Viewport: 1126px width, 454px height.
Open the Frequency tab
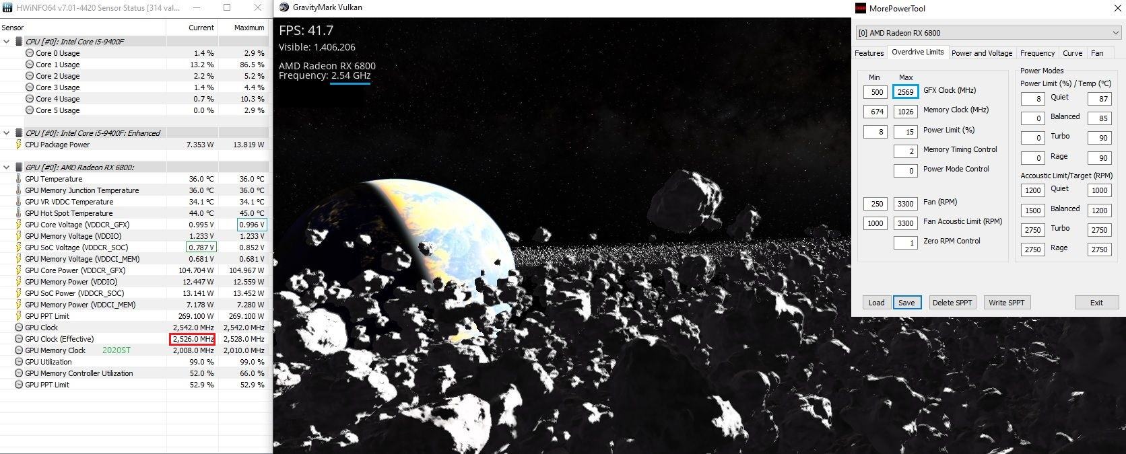[1037, 53]
